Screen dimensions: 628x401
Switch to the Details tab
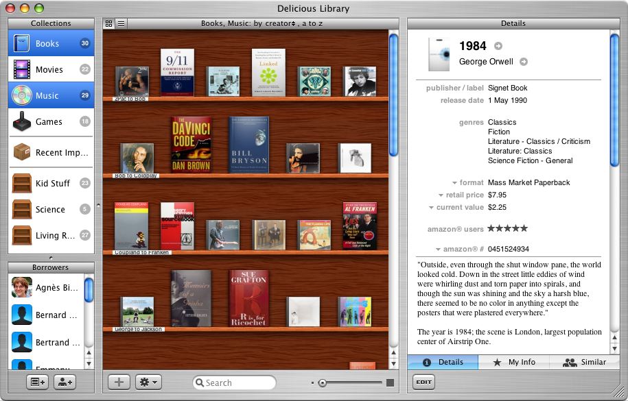pyautogui.click(x=443, y=362)
